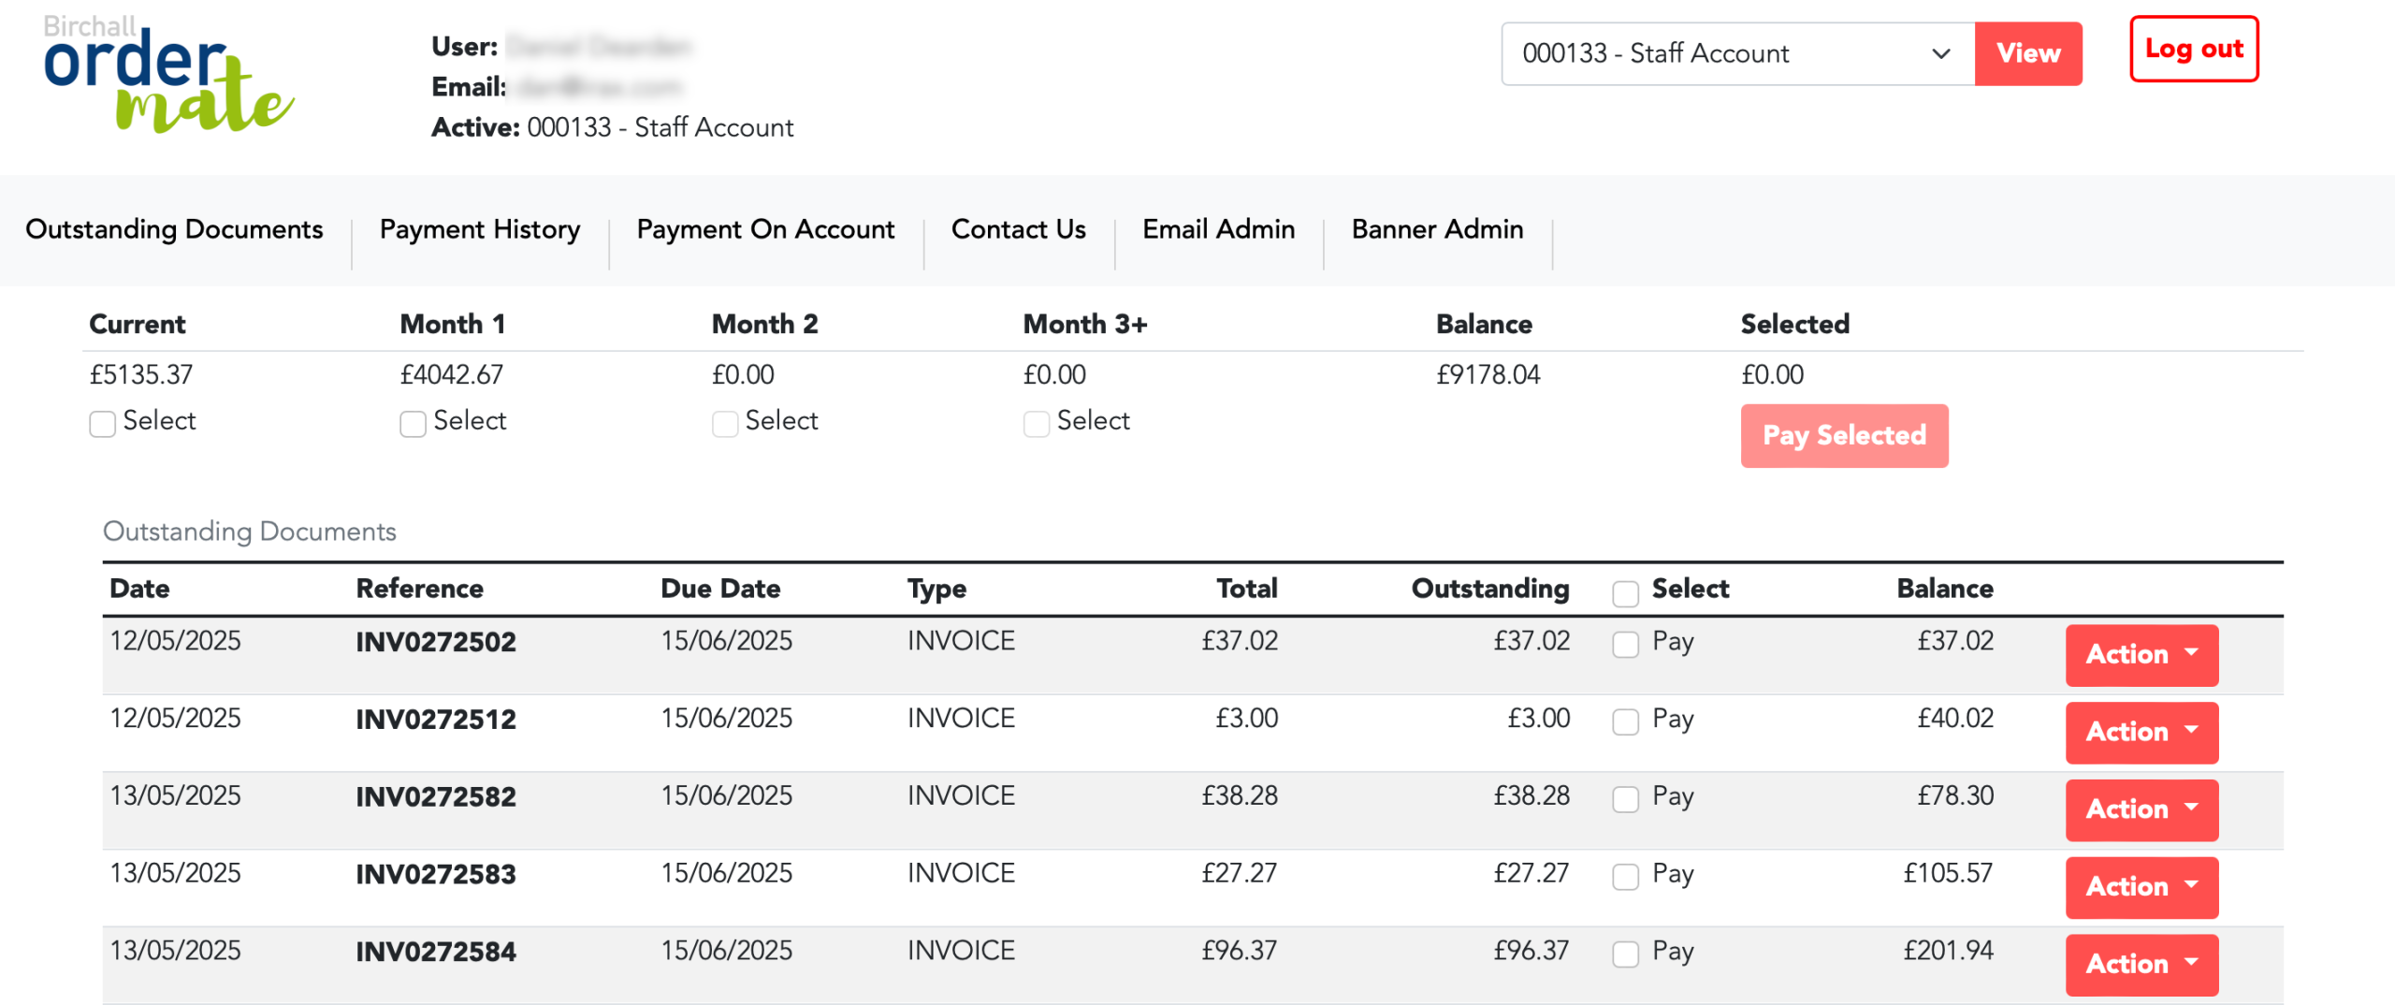Check the Month 3+ Select checkbox
The image size is (2395, 1005).
pos(1036,424)
